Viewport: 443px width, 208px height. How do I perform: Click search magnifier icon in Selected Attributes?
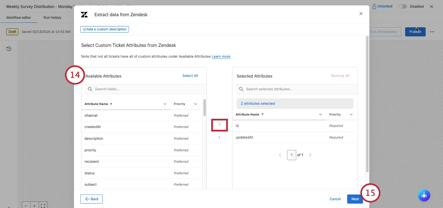click(241, 89)
